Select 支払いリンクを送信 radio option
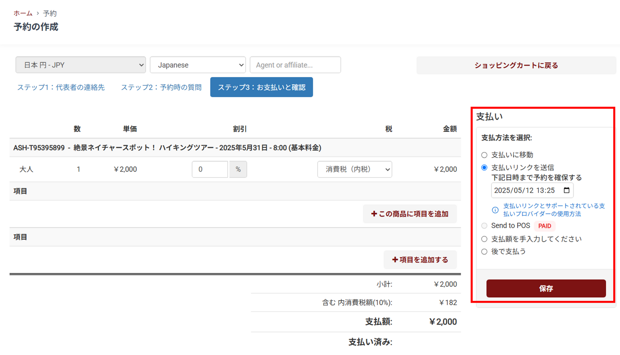620x355 pixels. [x=484, y=168]
